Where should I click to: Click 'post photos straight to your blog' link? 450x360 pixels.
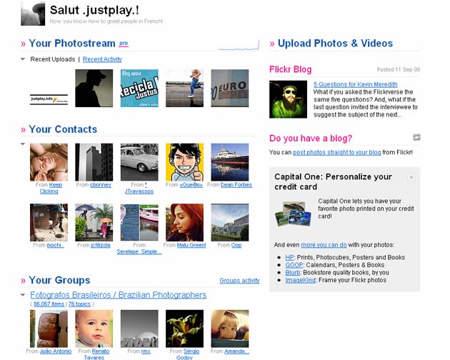pos(337,152)
